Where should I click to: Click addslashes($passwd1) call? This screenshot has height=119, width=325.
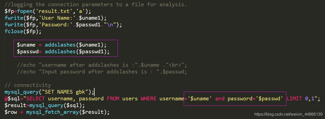pyautogui.click(x=77, y=52)
